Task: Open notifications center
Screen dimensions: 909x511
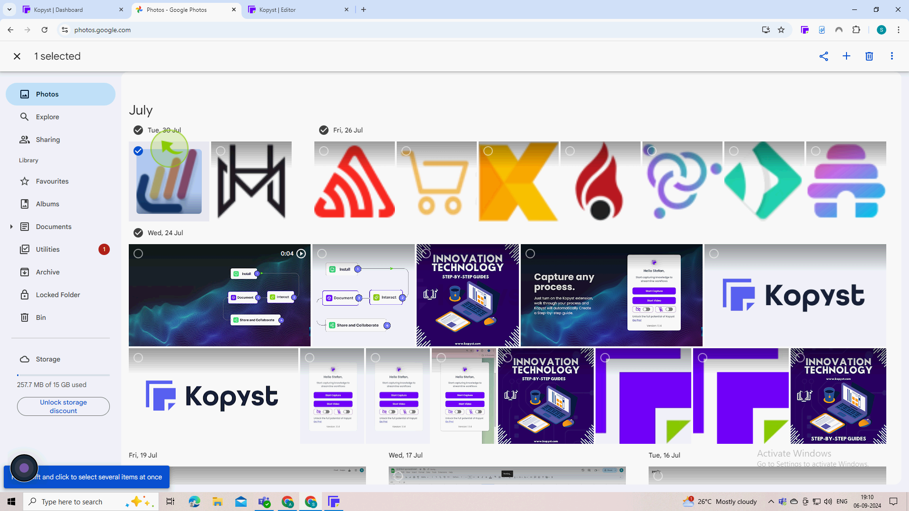Action: tap(893, 502)
